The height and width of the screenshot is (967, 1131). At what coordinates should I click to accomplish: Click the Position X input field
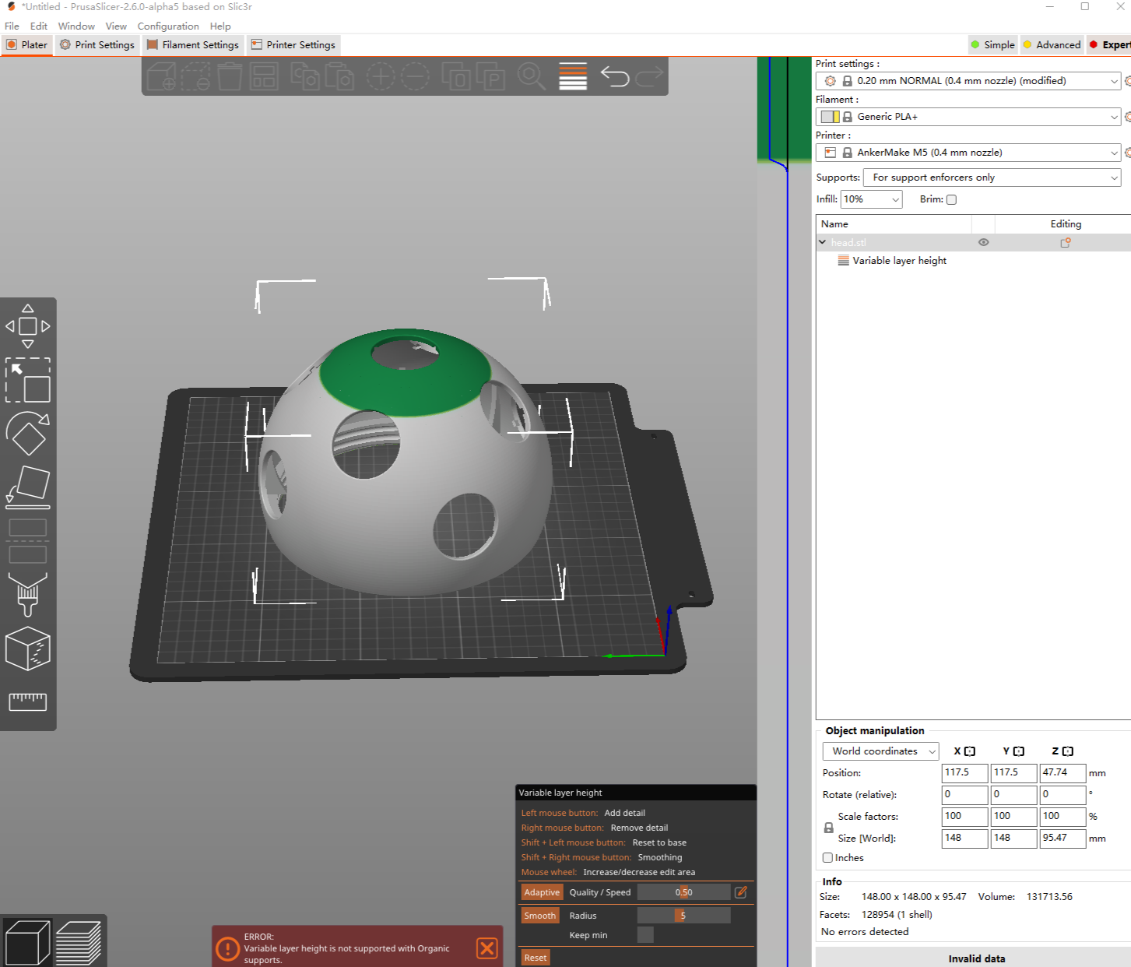click(964, 772)
